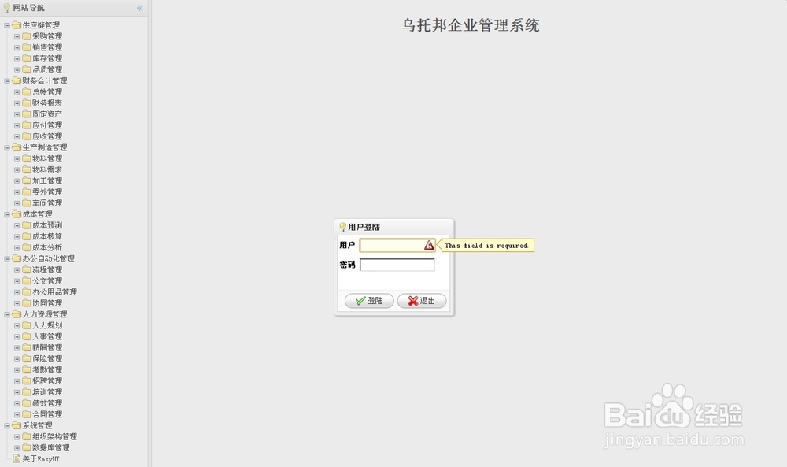Click the 数据库管理 folder icon
The image size is (787, 467).
click(x=28, y=447)
